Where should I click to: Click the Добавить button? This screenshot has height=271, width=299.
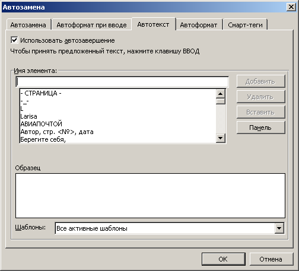point(260,81)
